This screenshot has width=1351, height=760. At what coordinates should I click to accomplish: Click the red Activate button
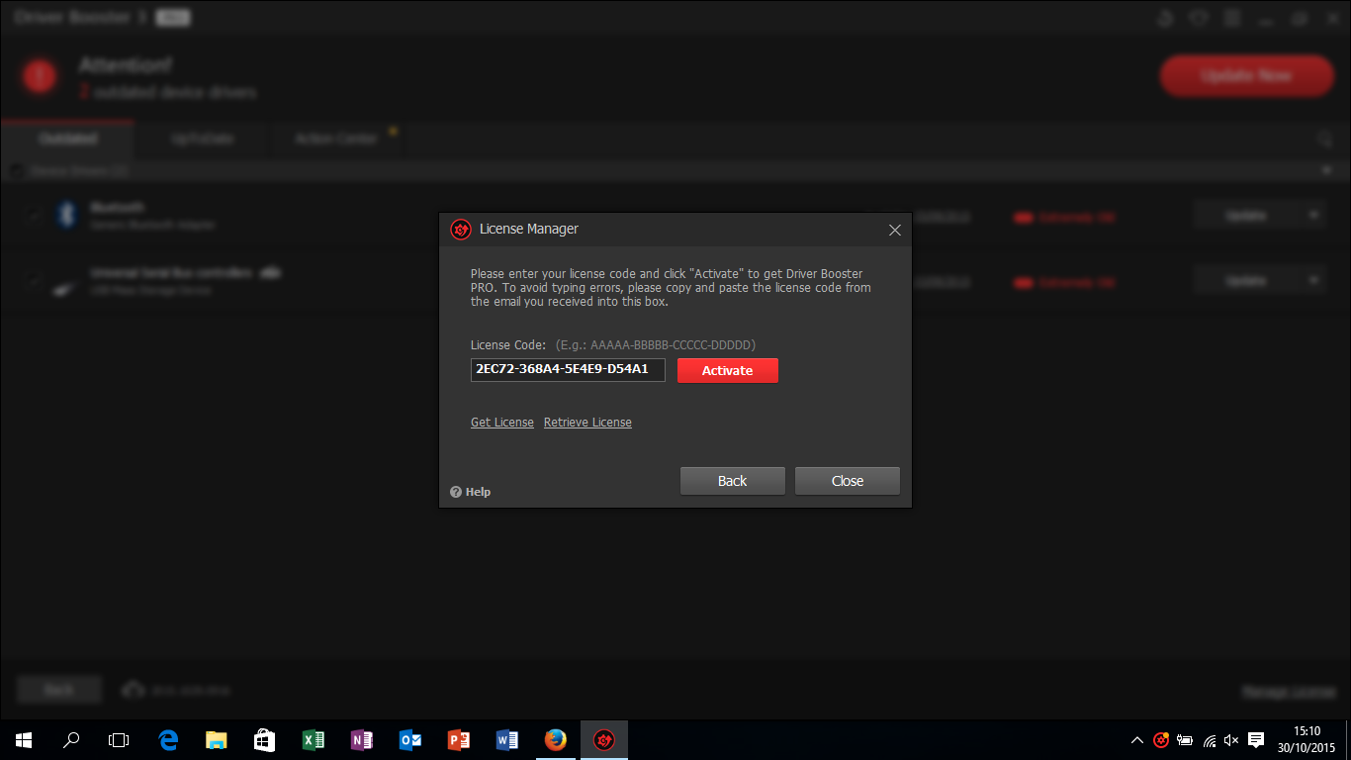tap(728, 370)
